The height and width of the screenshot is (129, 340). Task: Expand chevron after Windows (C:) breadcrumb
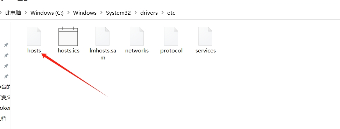coord(69,13)
